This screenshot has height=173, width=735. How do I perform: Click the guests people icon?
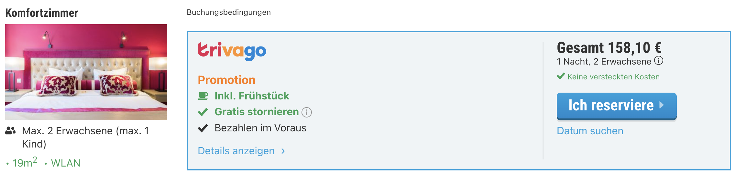(11, 131)
